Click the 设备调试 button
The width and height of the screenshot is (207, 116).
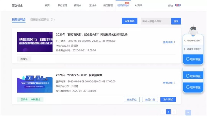coord(129,21)
